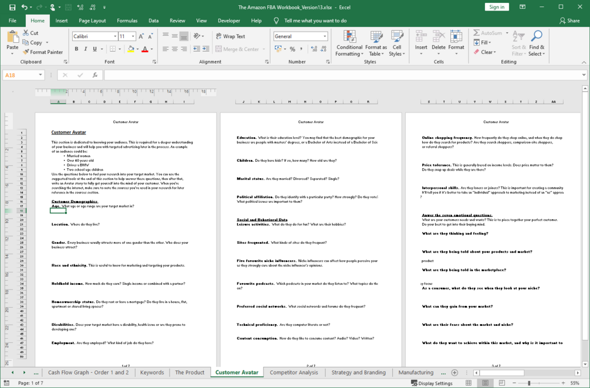Click the Share button
This screenshot has width=590, height=388.
pyautogui.click(x=569, y=21)
